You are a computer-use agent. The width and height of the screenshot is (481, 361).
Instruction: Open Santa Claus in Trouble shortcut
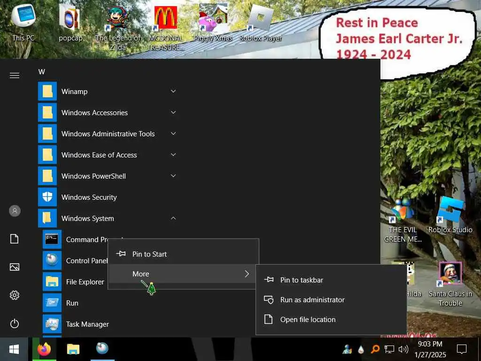[x=450, y=284]
